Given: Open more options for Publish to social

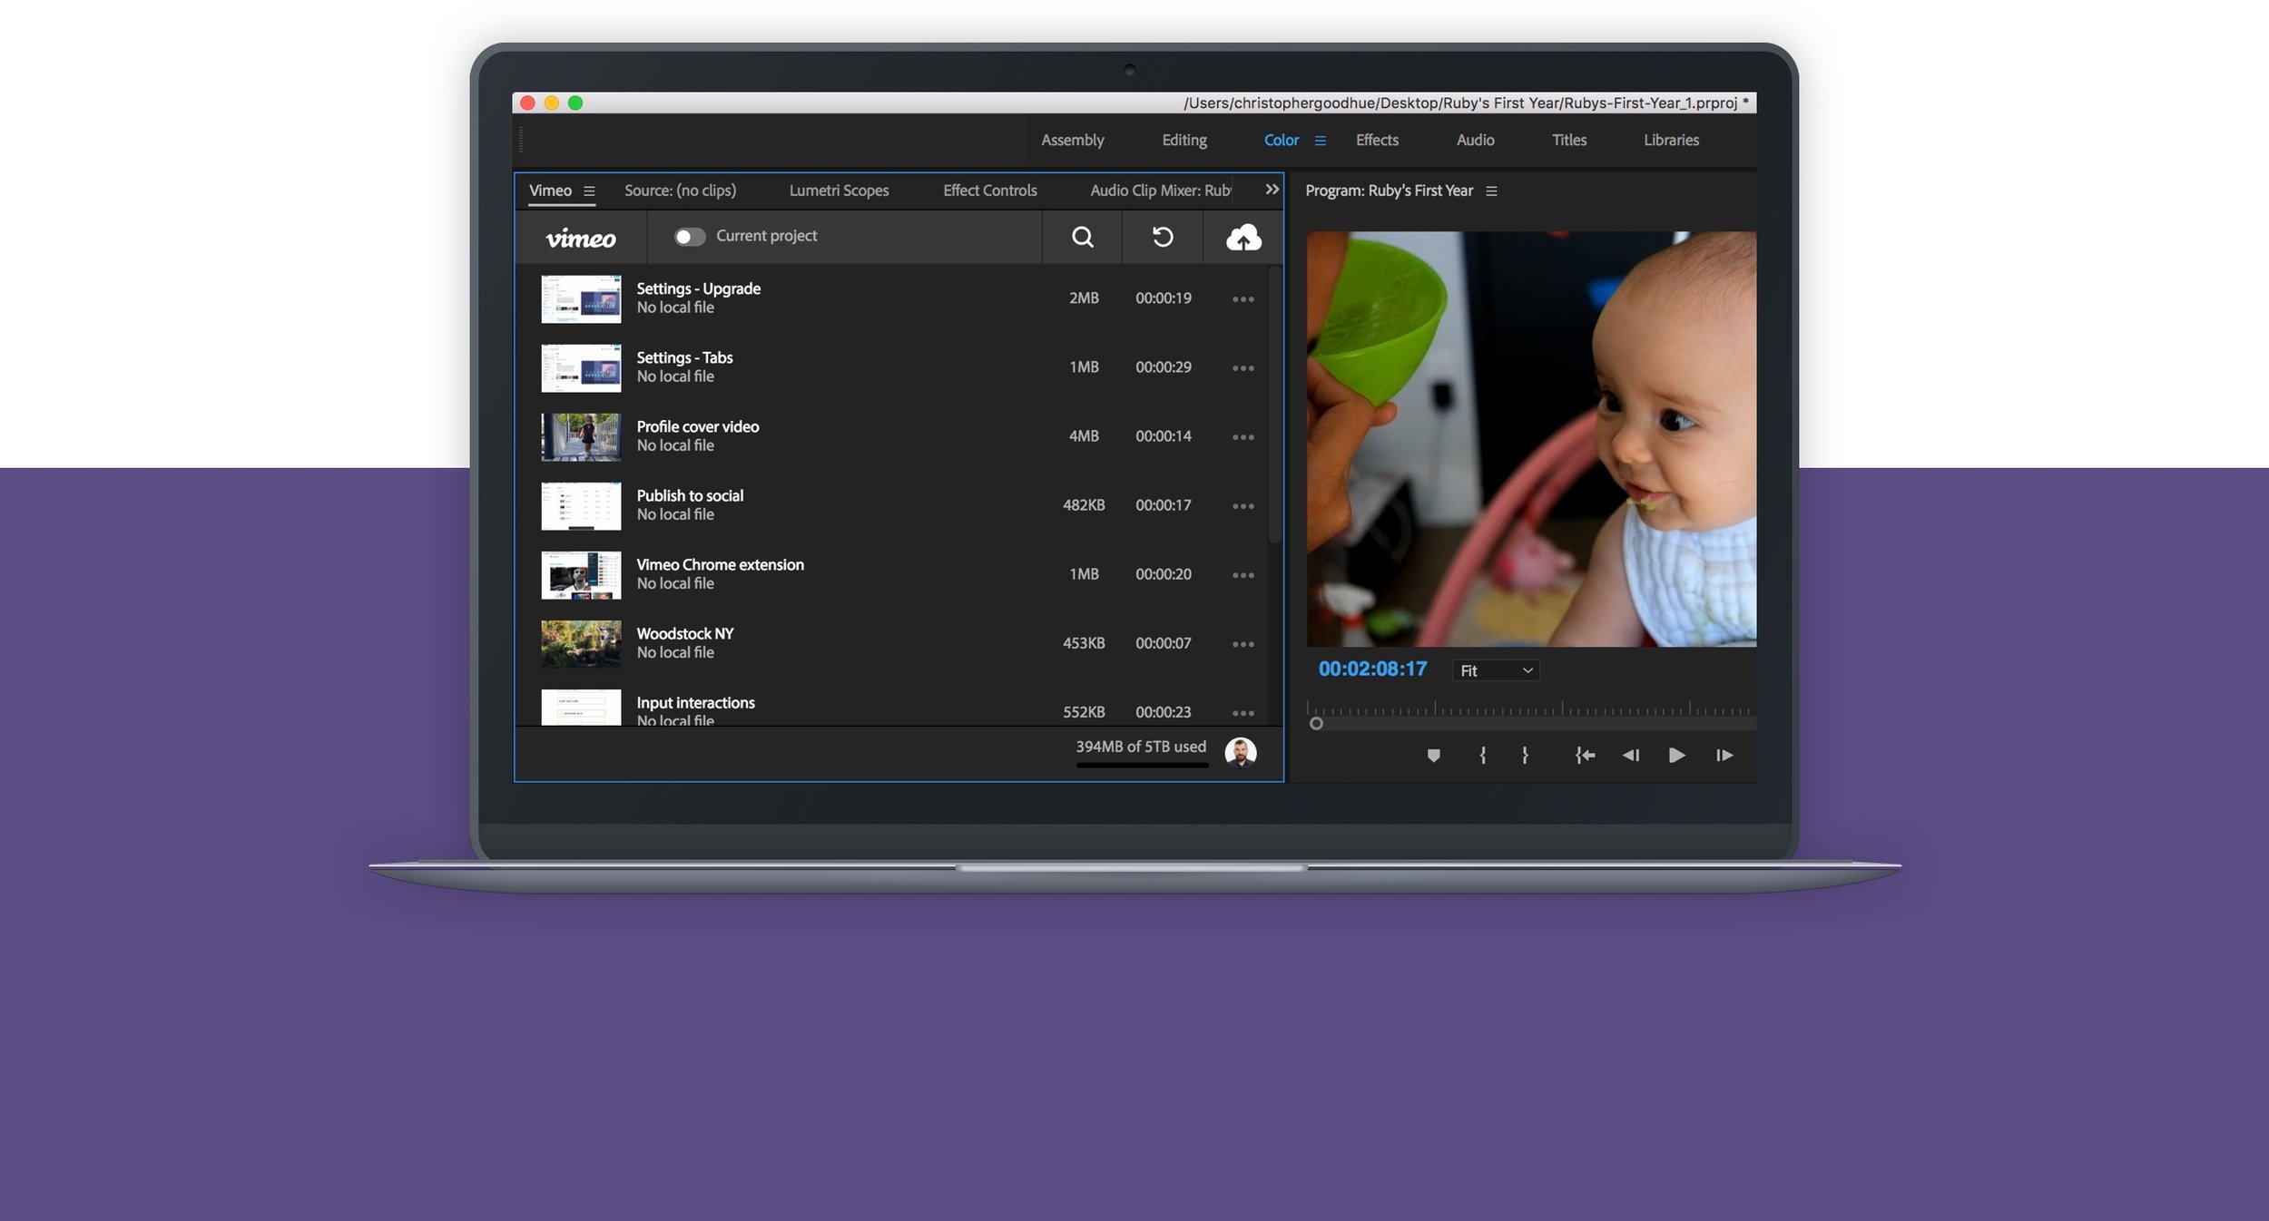Looking at the screenshot, I should click(1243, 505).
